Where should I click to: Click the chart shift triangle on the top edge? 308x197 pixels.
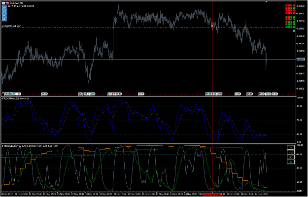(x=267, y=1)
